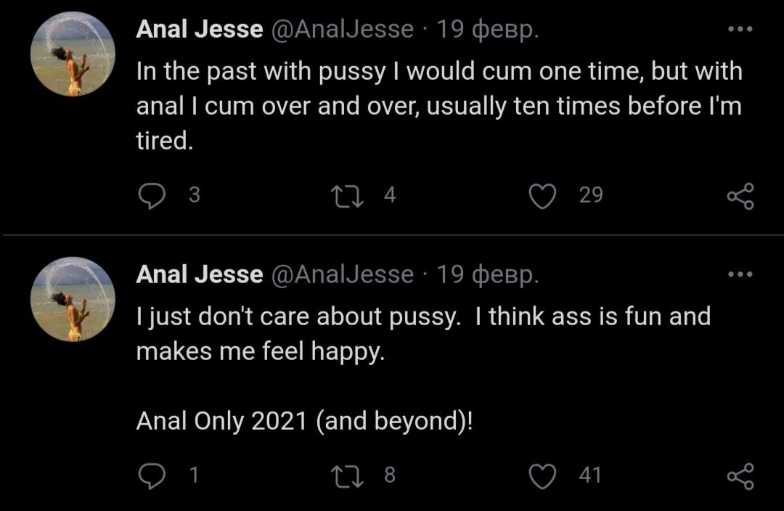
Task: Click the @AnalJesse handle in the bottom tweet
Action: [x=342, y=275]
